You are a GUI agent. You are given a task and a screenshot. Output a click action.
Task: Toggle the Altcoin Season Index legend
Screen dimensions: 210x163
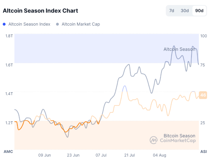pyautogui.click(x=29, y=24)
